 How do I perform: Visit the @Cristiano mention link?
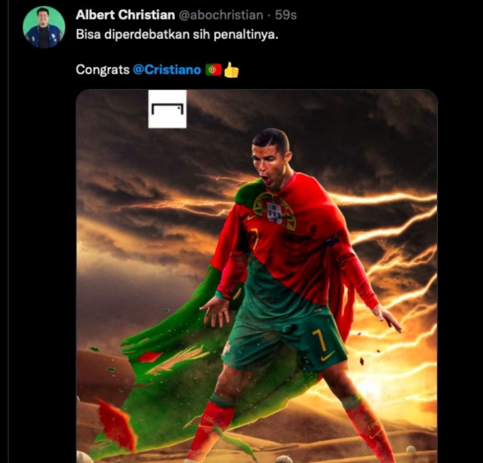coord(167,70)
